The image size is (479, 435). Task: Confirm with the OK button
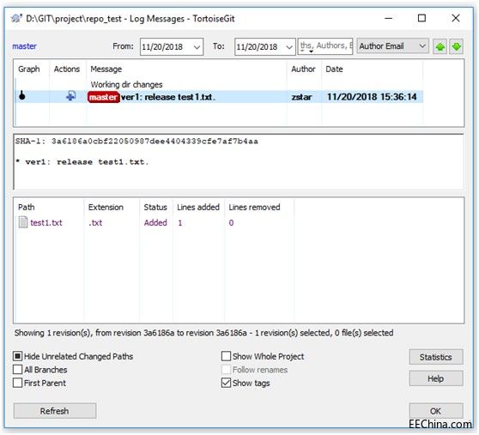tap(436, 411)
